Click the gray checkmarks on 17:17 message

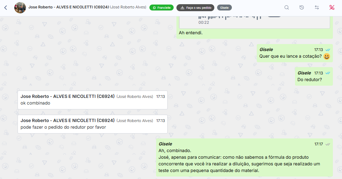[328, 144]
